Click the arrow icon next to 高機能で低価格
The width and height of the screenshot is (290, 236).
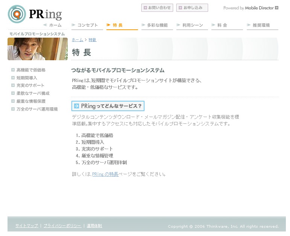[13, 70]
